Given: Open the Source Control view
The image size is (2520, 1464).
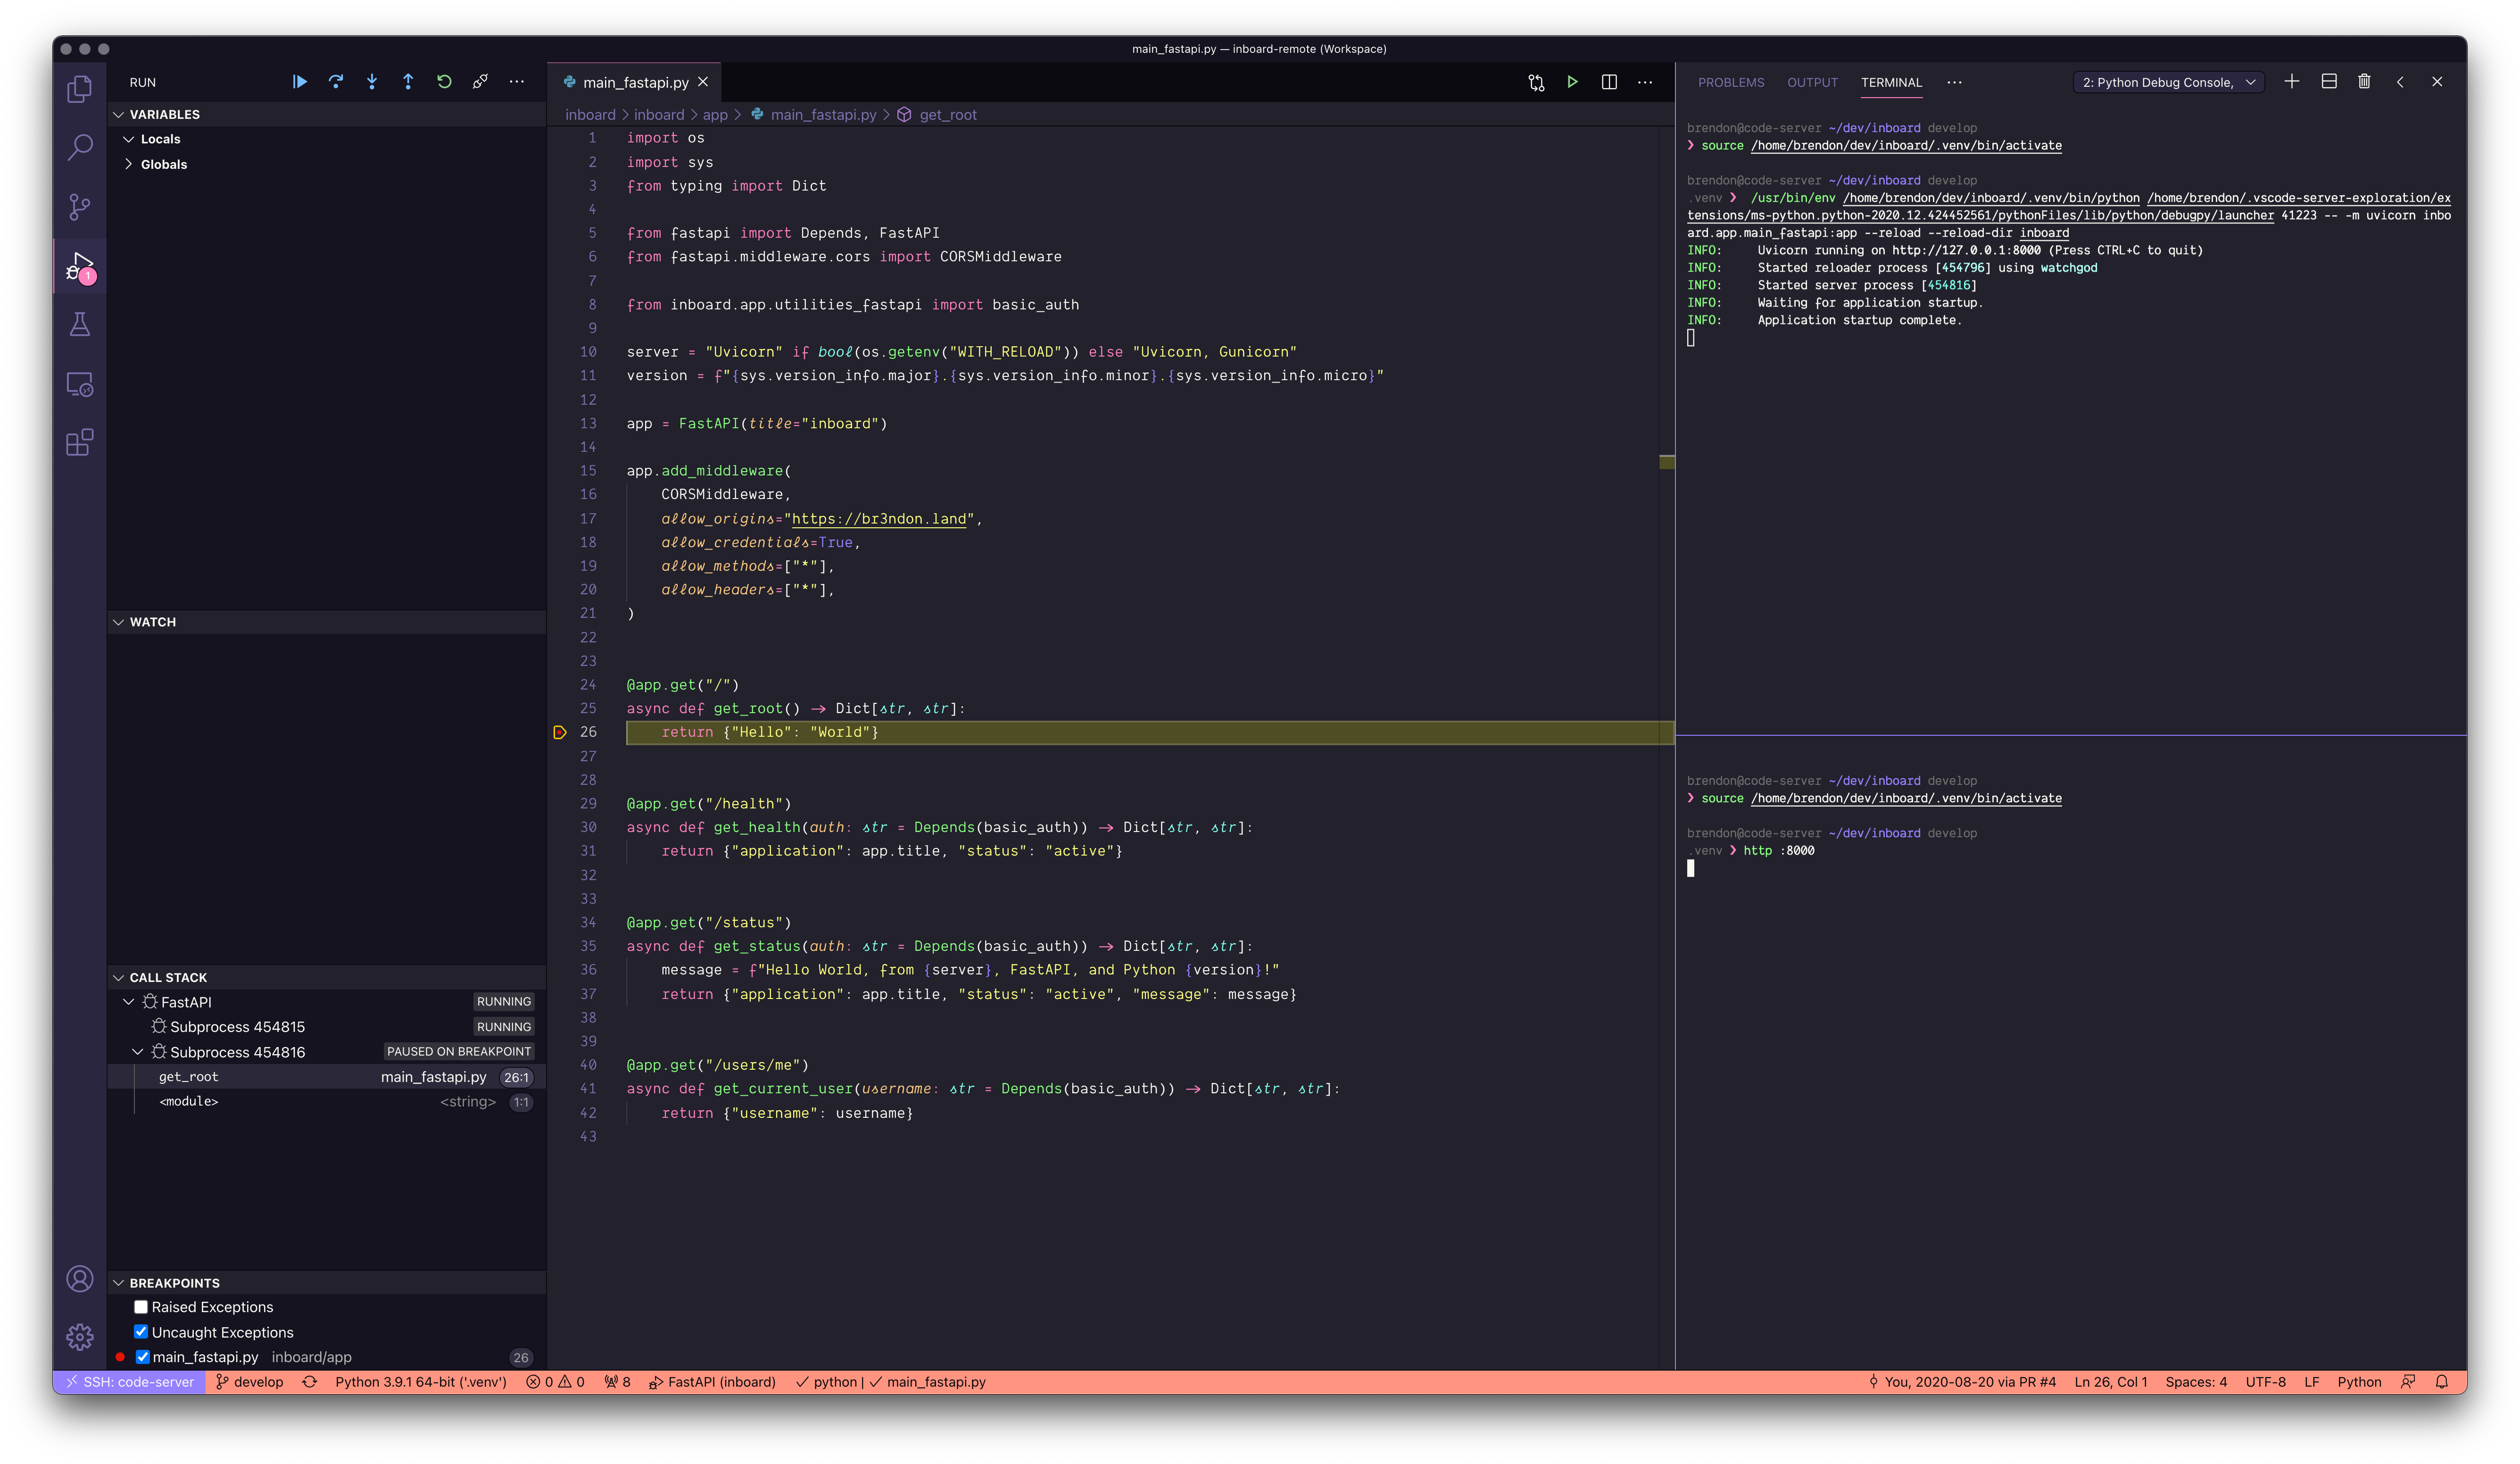Looking at the screenshot, I should click(x=80, y=207).
